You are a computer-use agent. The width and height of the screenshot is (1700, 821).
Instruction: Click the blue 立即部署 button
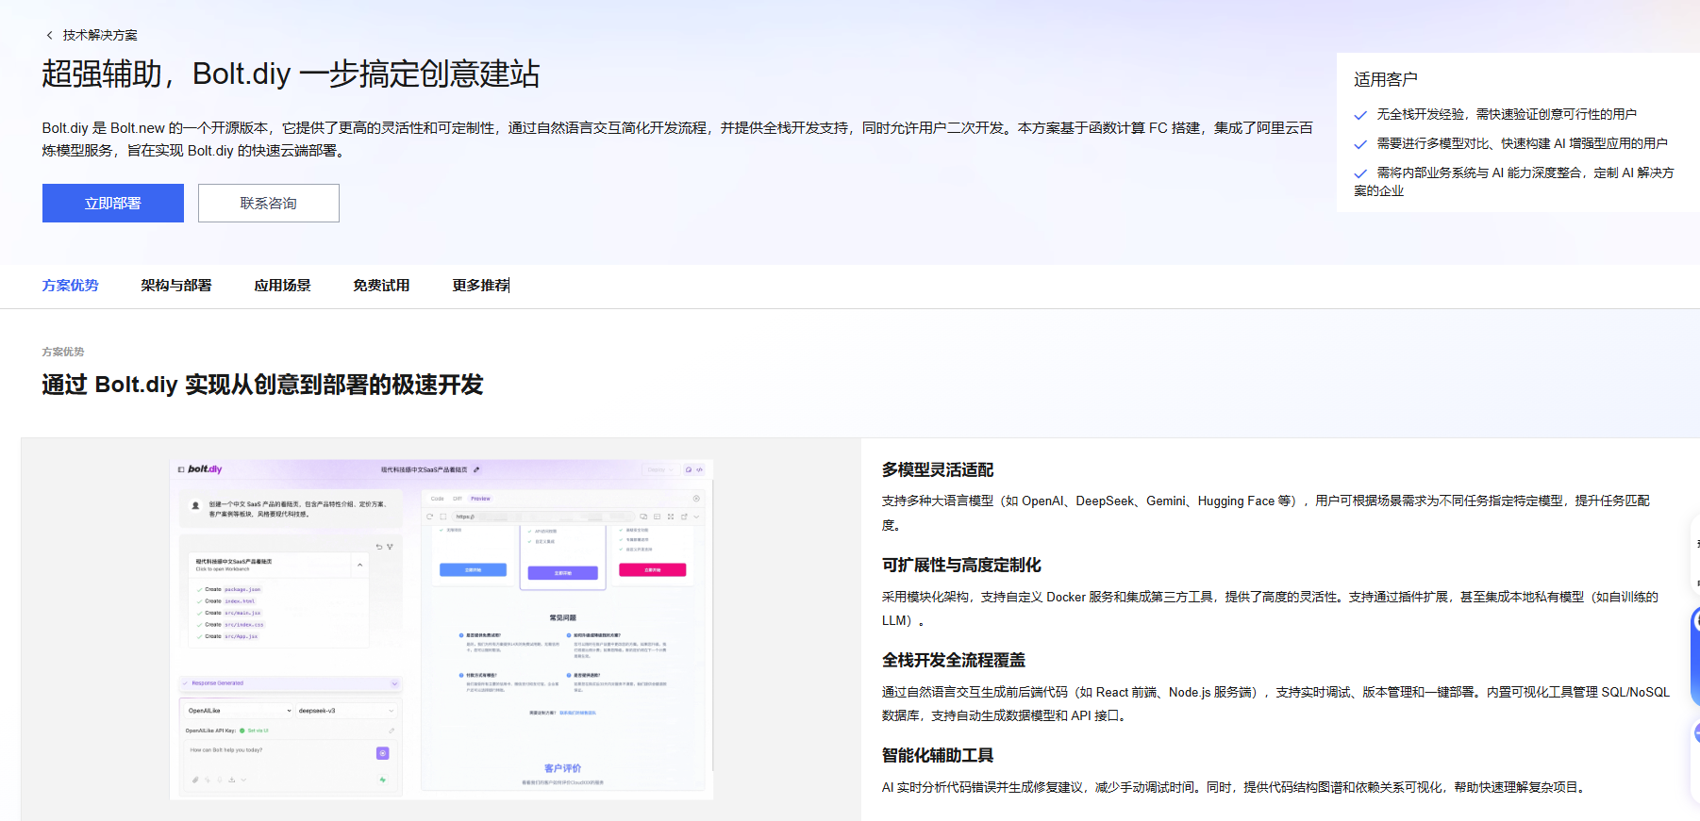click(x=113, y=203)
